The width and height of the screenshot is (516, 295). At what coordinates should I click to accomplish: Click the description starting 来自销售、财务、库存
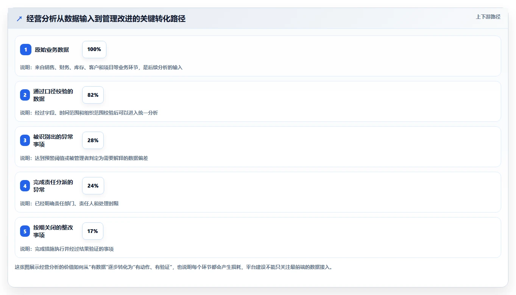(x=101, y=67)
